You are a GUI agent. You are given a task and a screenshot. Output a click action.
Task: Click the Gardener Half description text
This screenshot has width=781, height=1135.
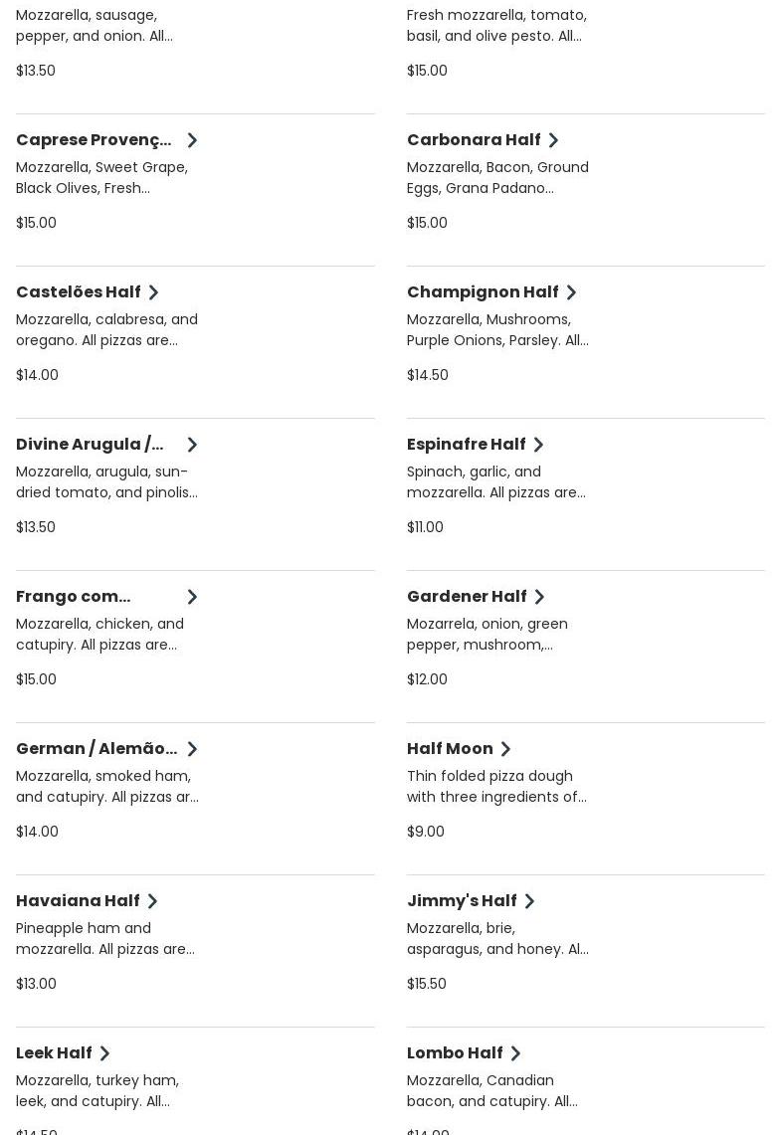488,634
